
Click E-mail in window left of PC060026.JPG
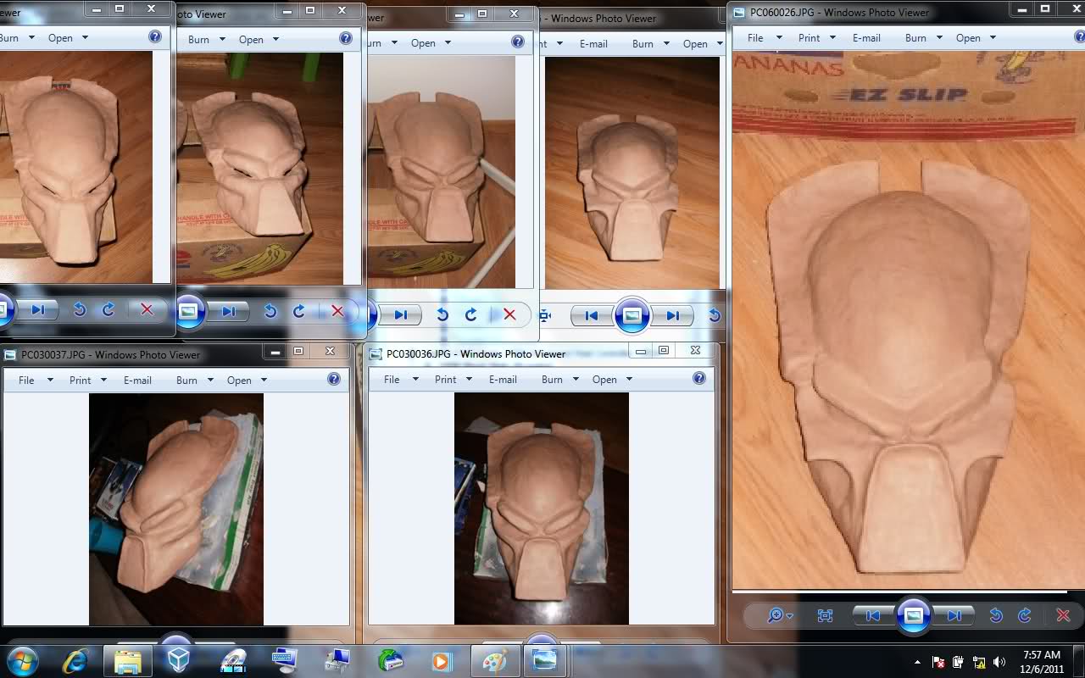tap(593, 43)
